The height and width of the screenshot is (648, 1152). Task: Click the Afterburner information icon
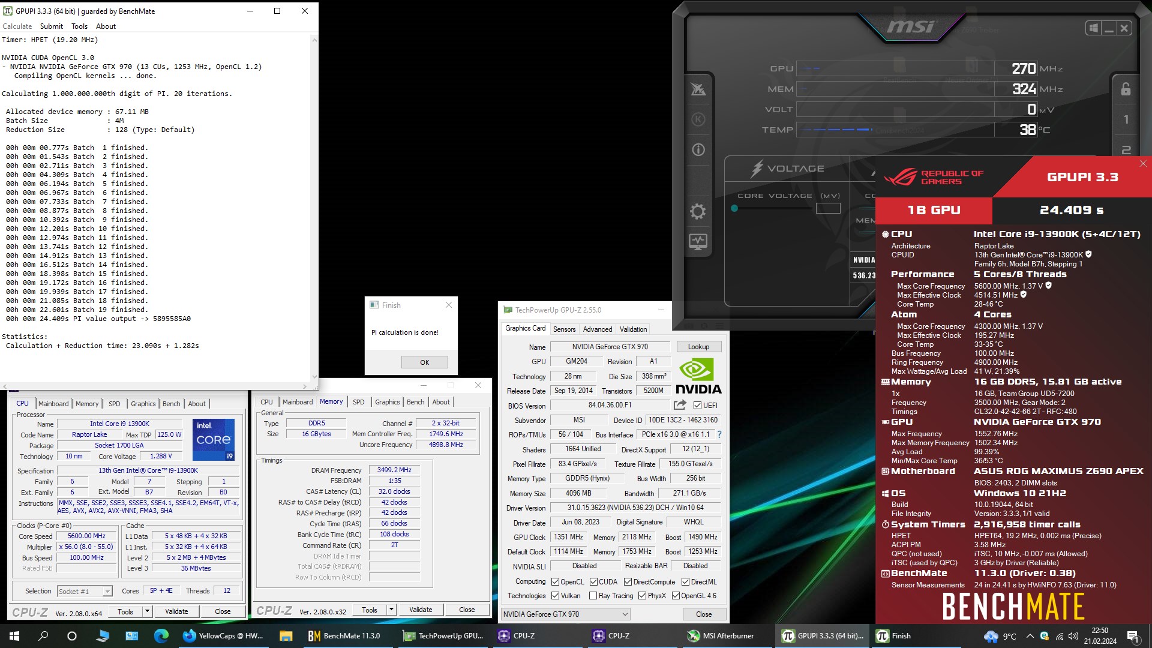tap(698, 149)
